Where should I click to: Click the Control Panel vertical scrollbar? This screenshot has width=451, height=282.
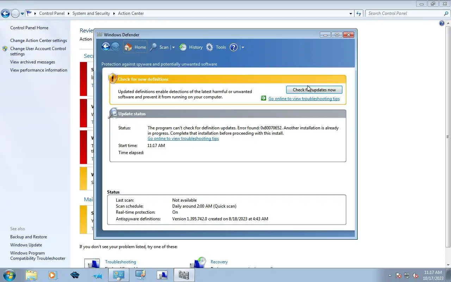click(448, 137)
